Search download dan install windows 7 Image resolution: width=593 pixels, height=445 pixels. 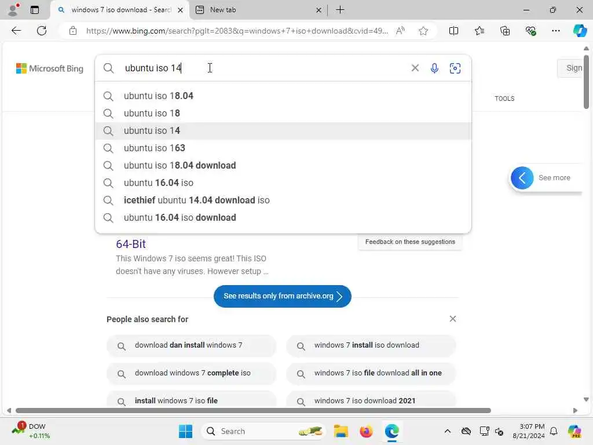pyautogui.click(x=191, y=345)
